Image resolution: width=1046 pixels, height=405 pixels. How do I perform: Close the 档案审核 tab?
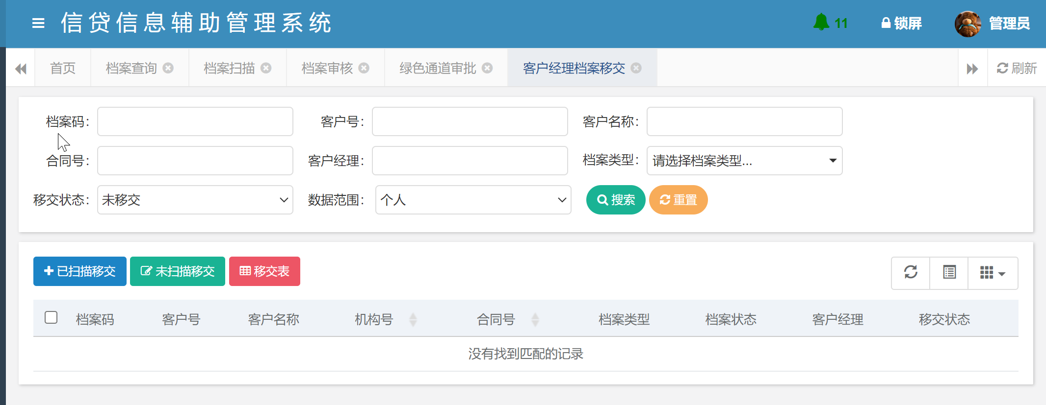pos(364,68)
